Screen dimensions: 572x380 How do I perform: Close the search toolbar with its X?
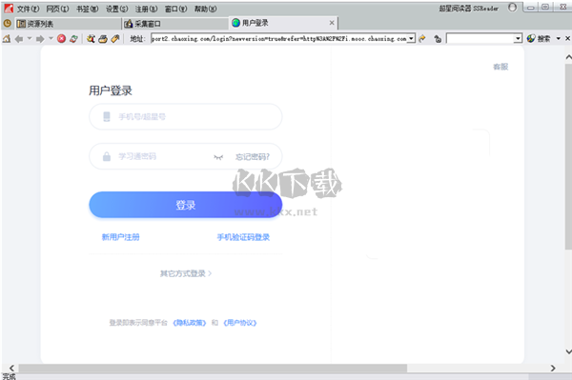567,38
